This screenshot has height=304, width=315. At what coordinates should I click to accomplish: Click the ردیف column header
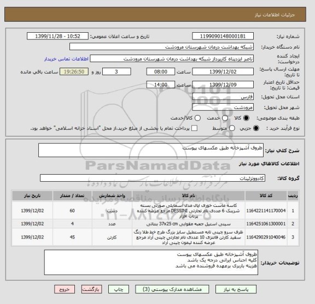coord(293,196)
